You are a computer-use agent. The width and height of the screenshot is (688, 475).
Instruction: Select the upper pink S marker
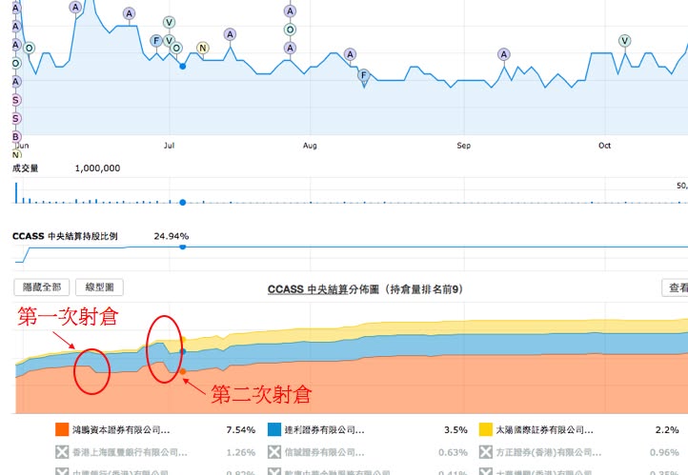[x=16, y=100]
